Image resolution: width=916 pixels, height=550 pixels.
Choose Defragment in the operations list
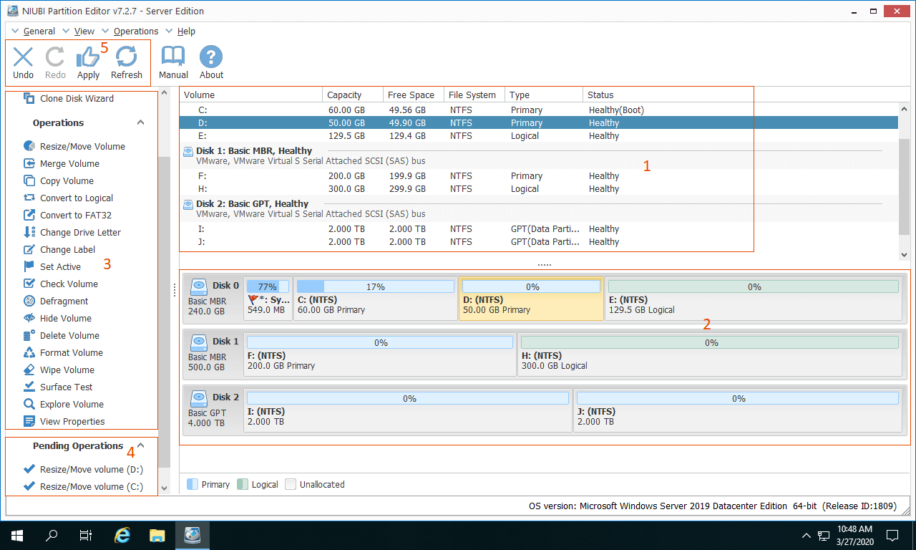coord(64,301)
